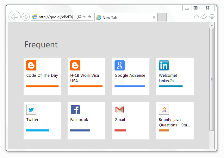Open the Home page icon
This screenshot has width=224, height=158.
(x=196, y=17)
